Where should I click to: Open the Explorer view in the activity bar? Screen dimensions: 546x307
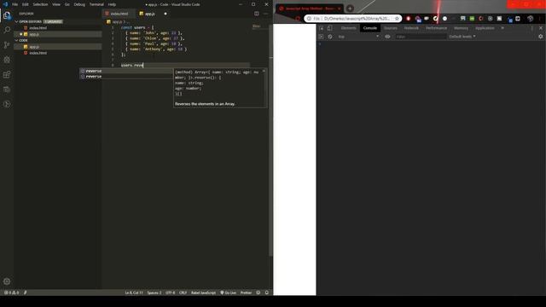pyautogui.click(x=7, y=15)
